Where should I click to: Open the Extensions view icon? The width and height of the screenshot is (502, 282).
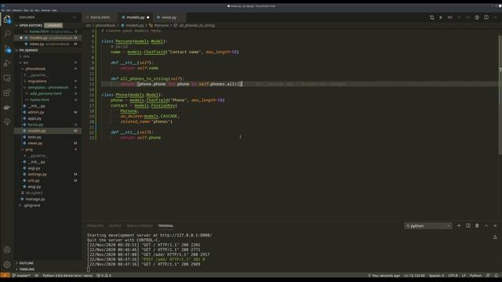[7, 92]
